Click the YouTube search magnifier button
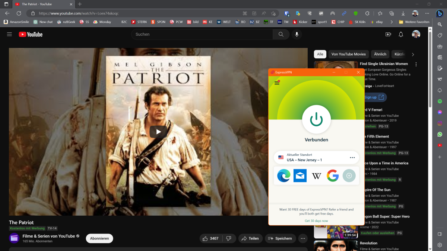Viewport: 447px width, 251px height. click(281, 34)
